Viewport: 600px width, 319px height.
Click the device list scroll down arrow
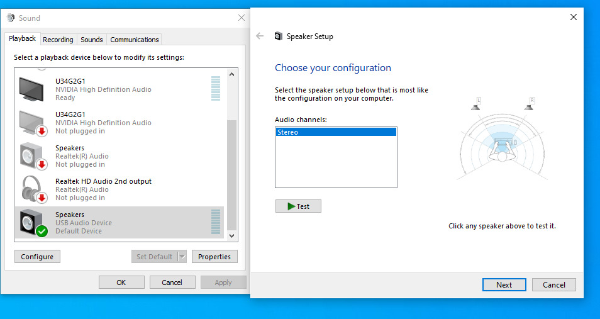[x=231, y=236]
